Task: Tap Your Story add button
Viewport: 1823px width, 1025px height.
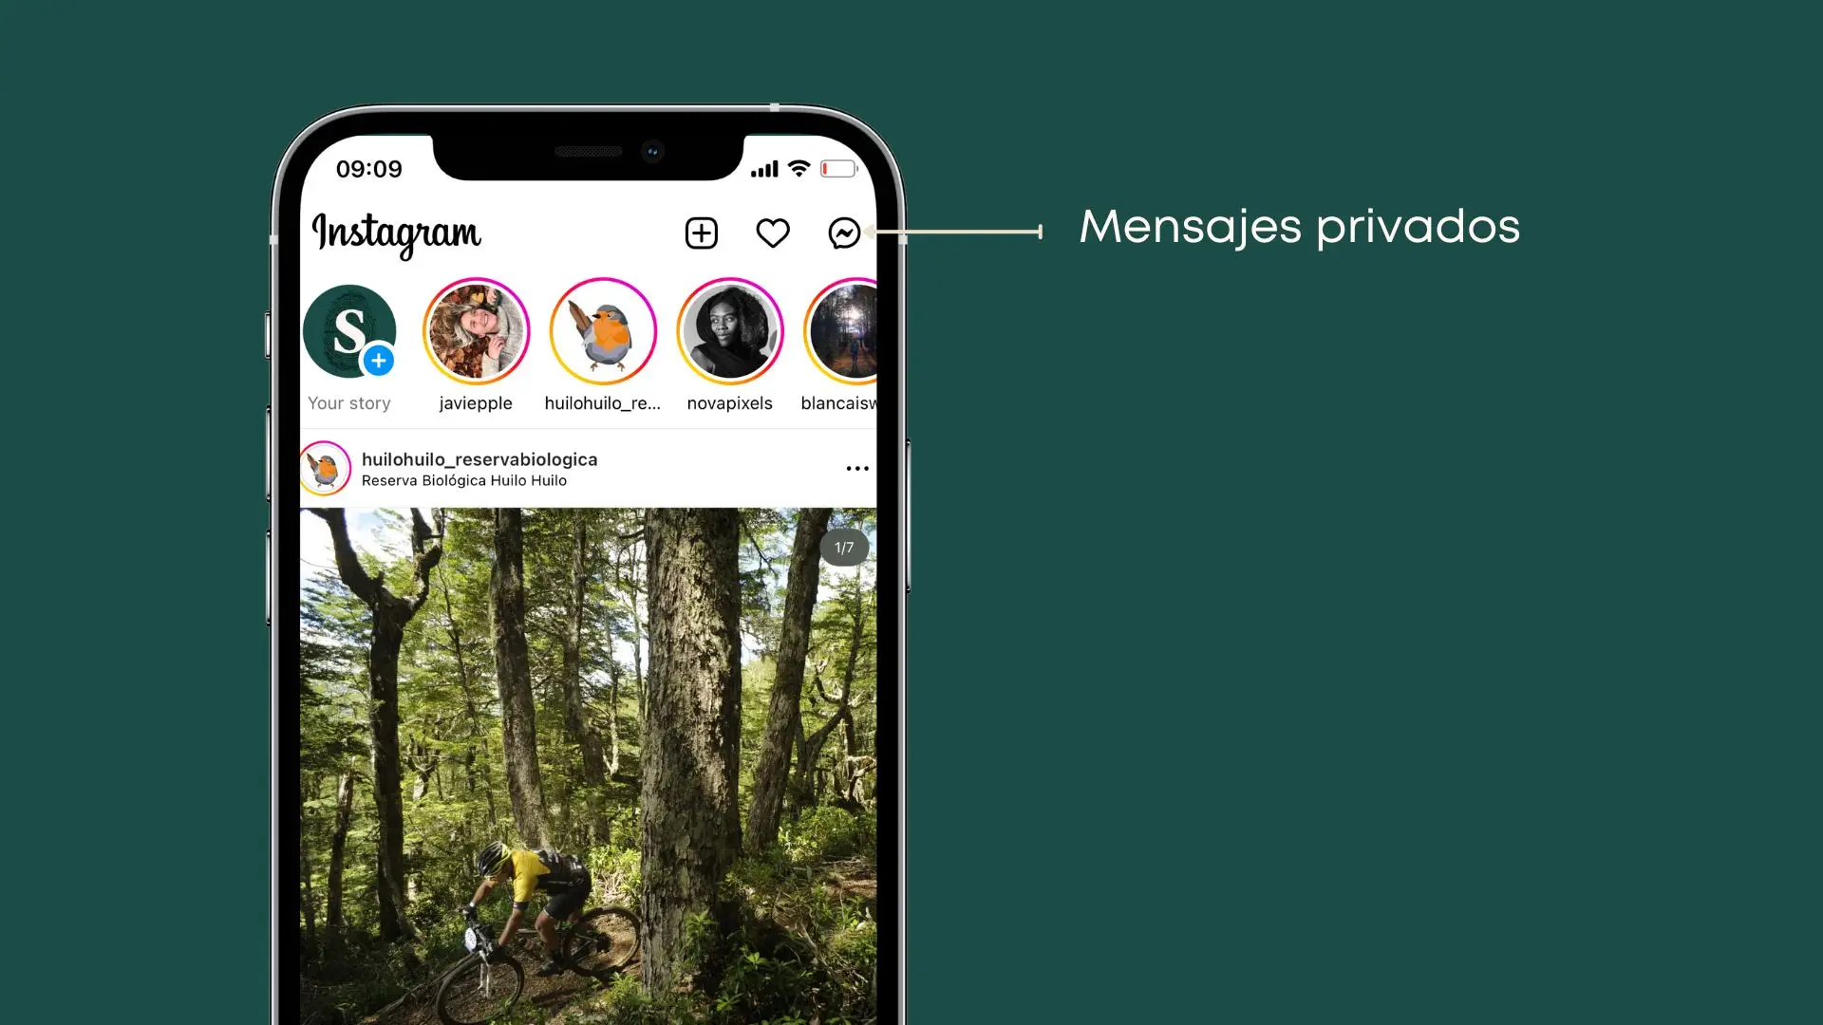Action: click(x=377, y=361)
